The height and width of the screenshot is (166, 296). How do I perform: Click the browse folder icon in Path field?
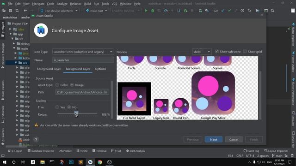[106, 92]
